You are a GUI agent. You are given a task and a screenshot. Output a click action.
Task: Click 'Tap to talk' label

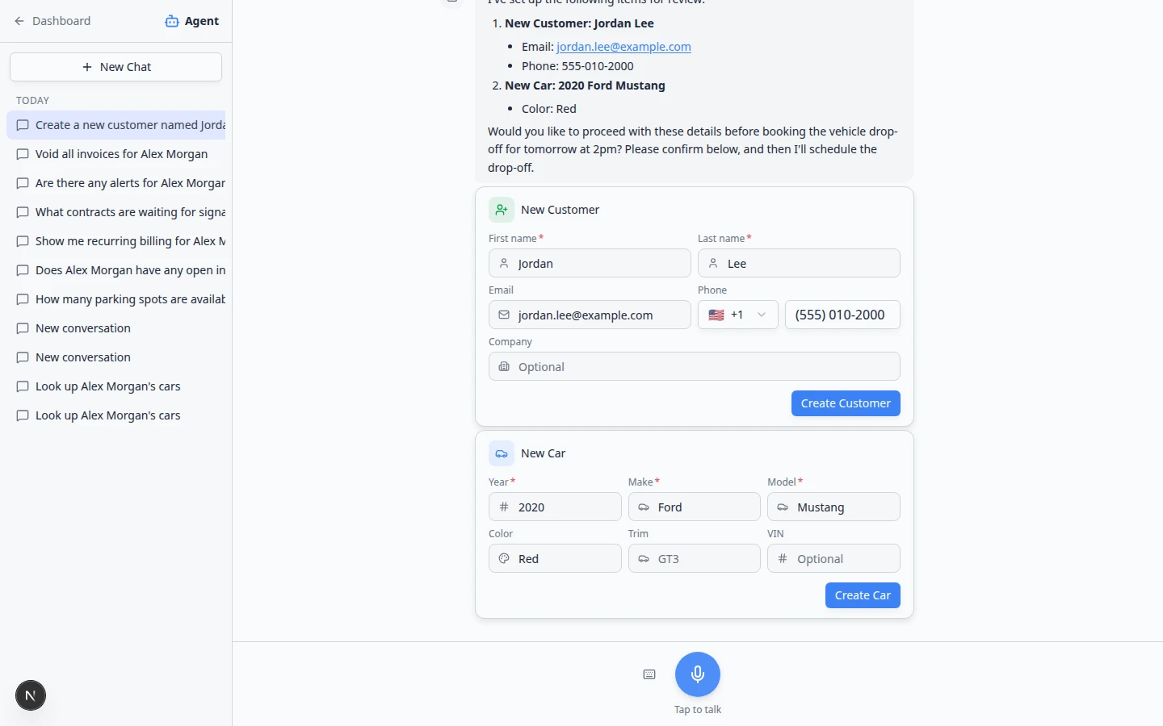coord(698,710)
